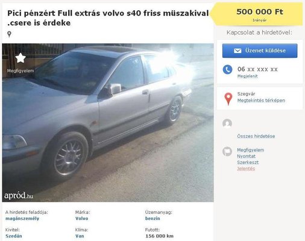Click the small location pin under the title
Screen dimensions: 305x241
(x=9, y=34)
